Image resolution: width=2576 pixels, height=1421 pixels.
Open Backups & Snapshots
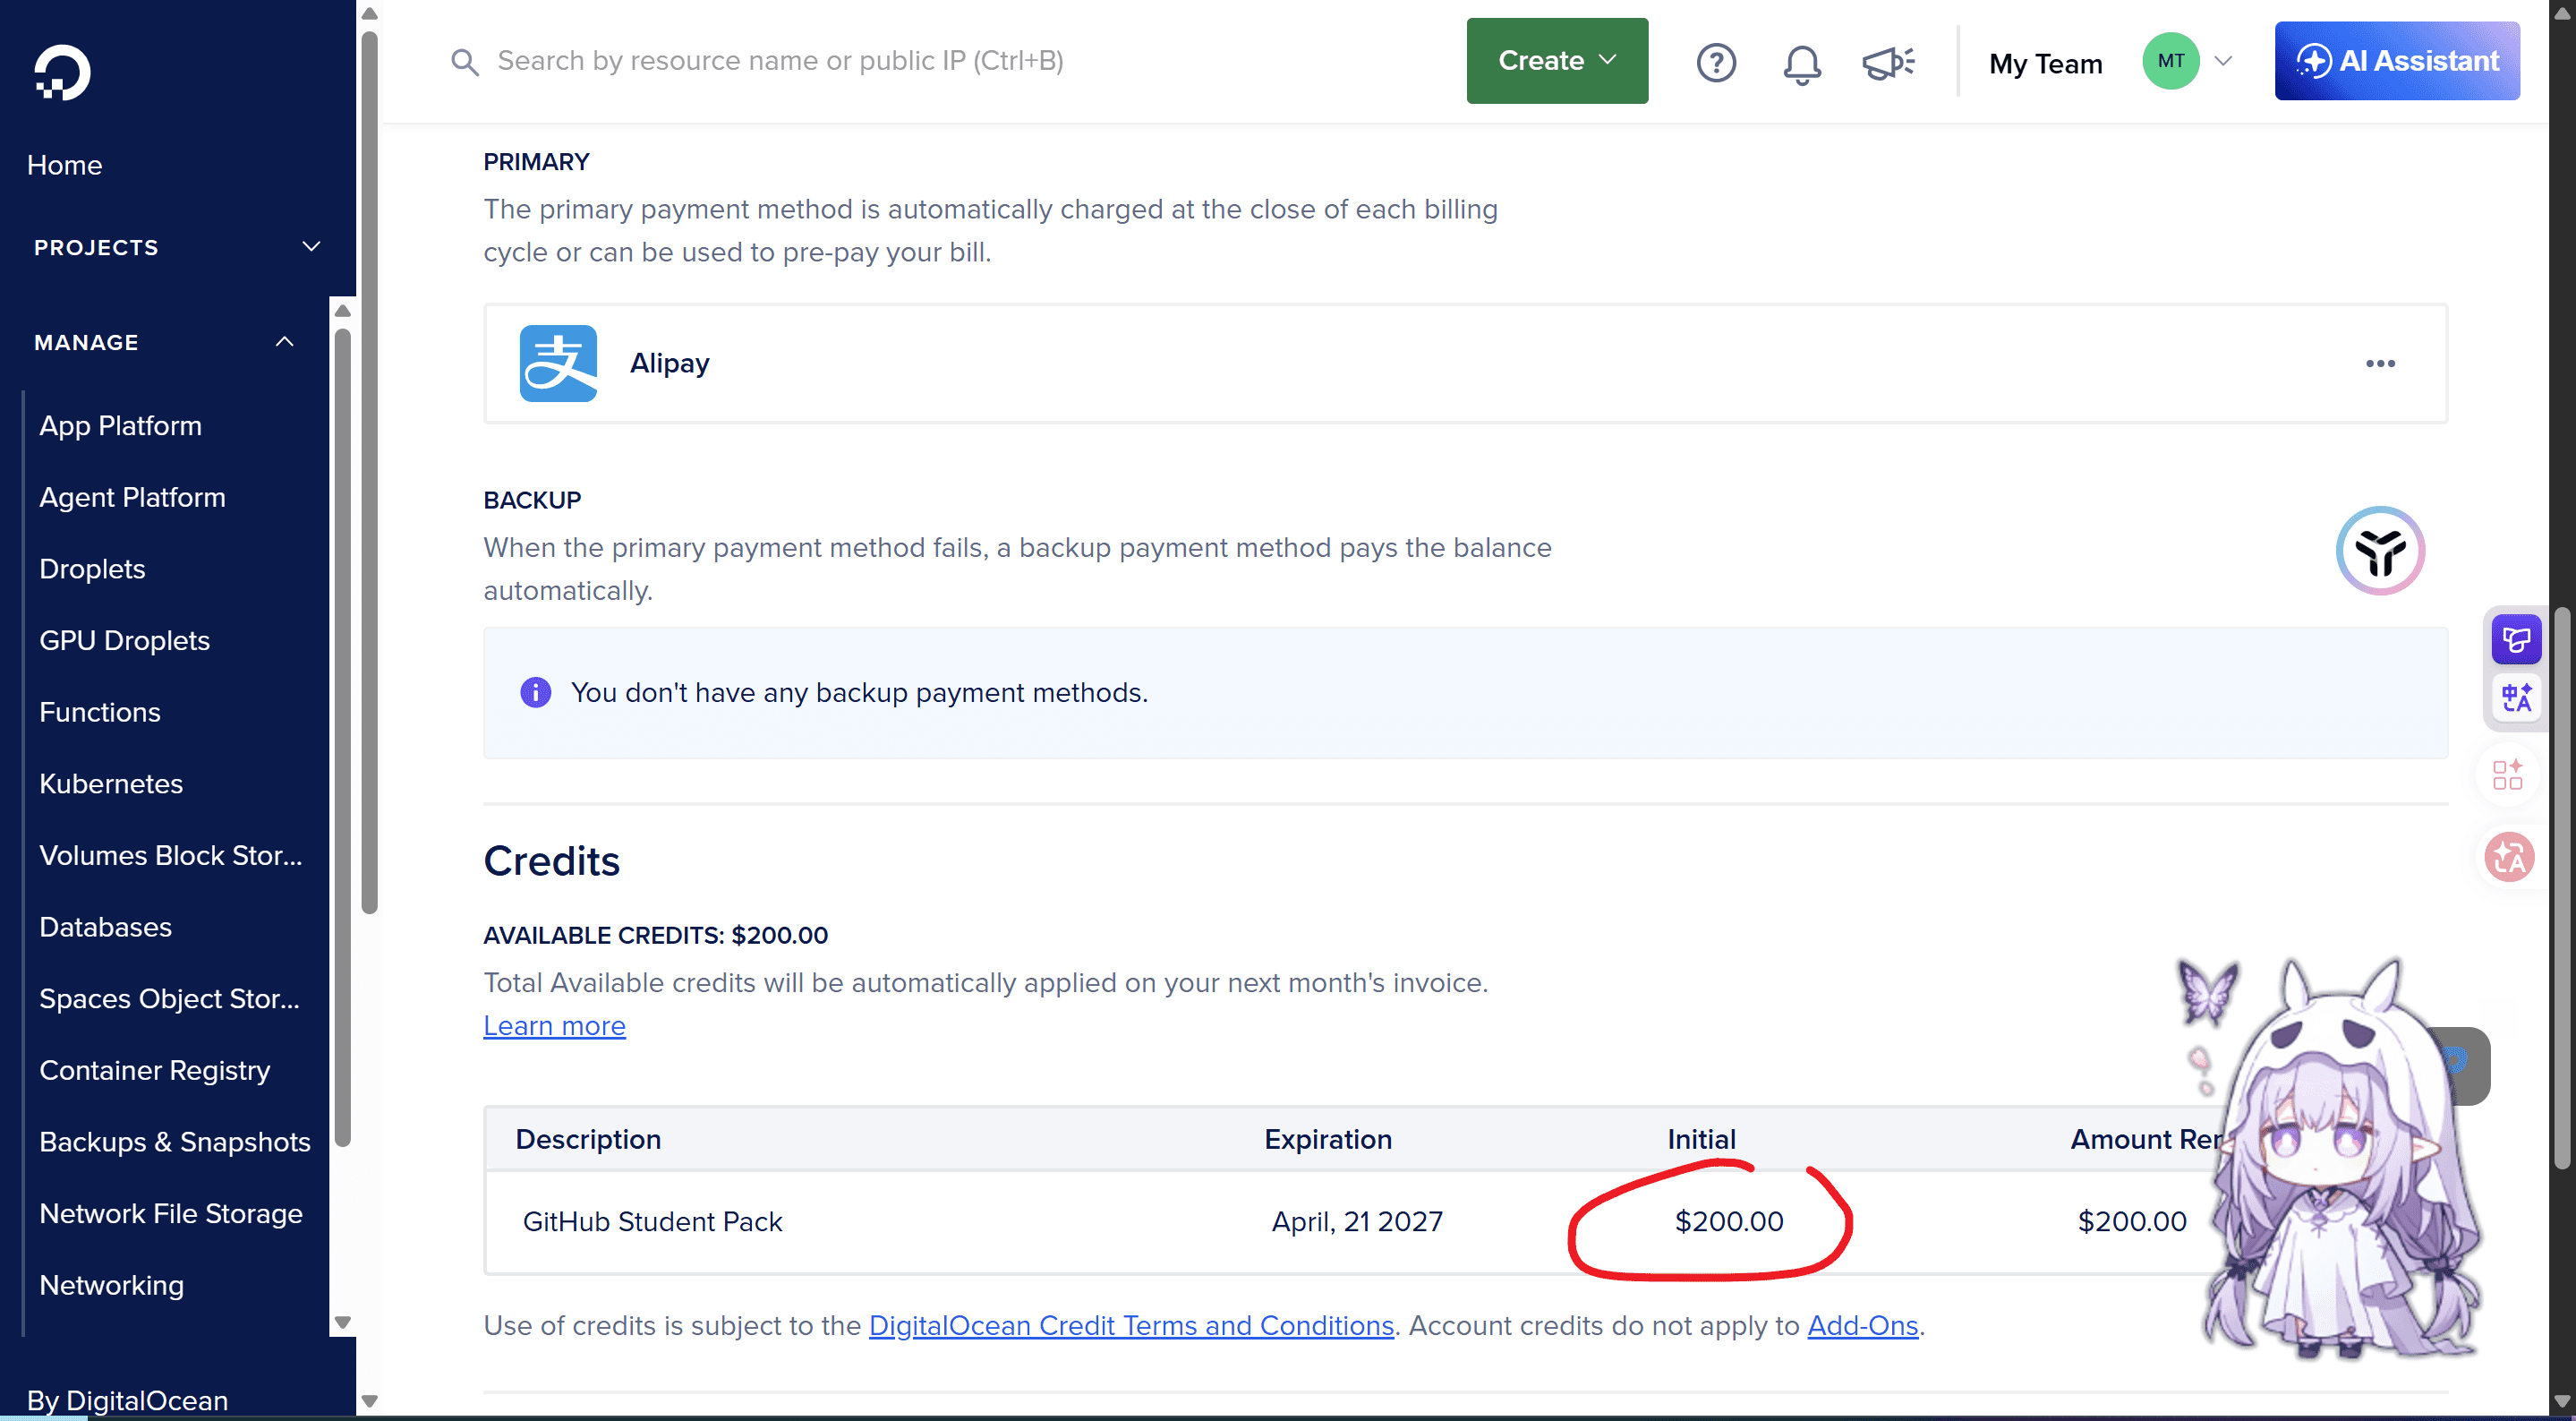pos(175,1142)
